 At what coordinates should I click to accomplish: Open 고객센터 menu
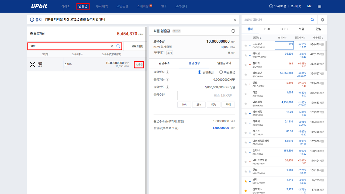[181, 6]
